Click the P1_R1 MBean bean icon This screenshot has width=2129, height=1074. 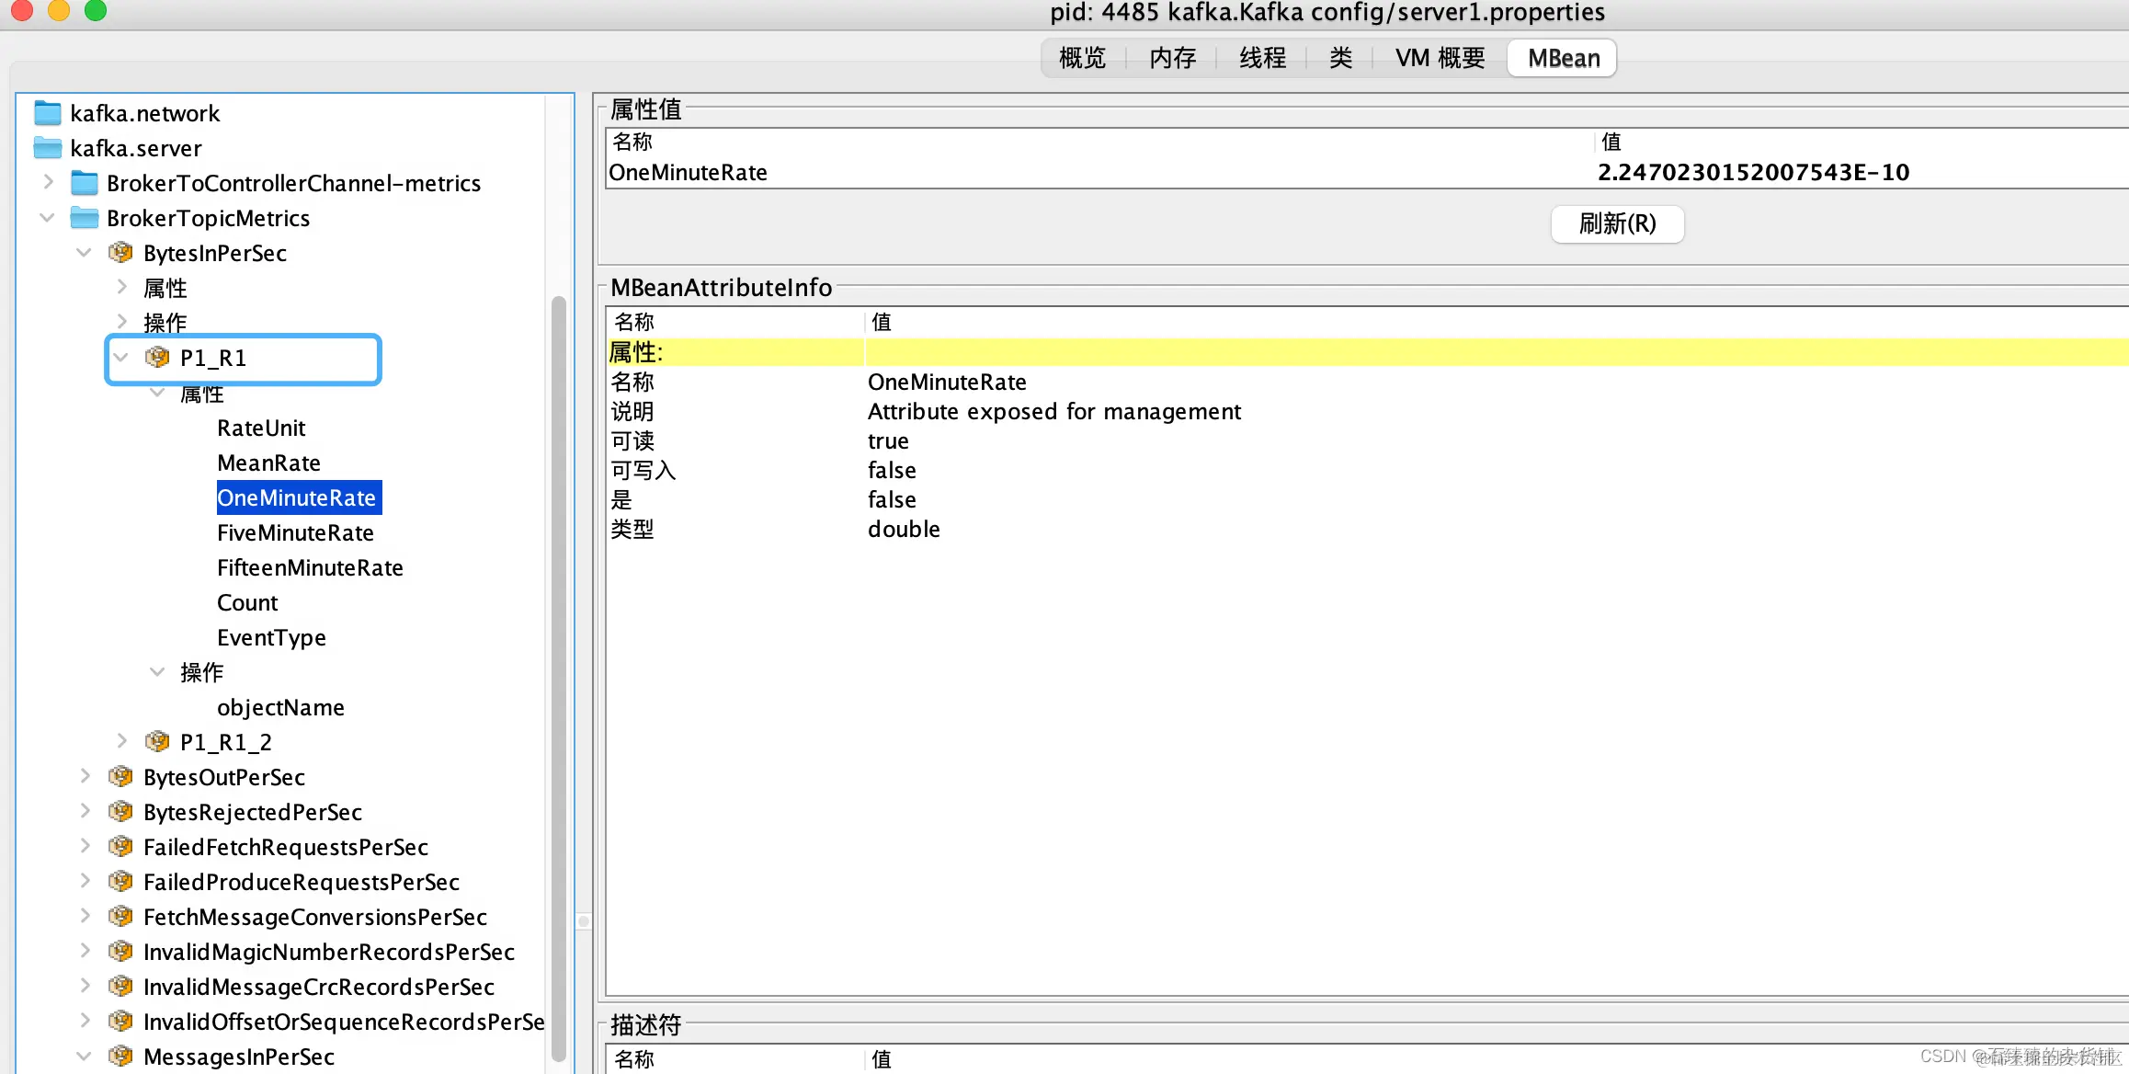157,358
